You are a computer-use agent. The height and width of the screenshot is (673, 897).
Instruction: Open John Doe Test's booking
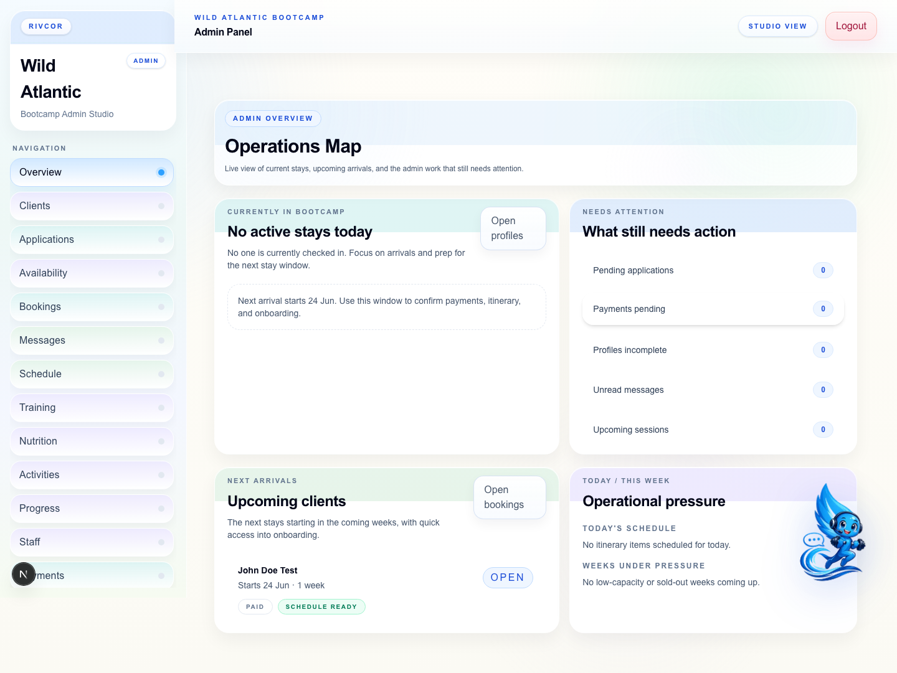(508, 578)
